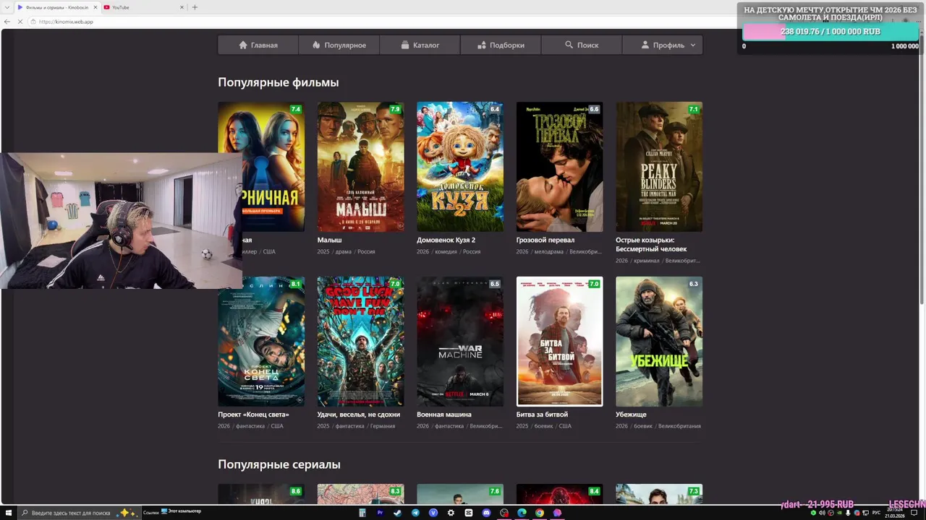Open the Малыш movie poster
Screen dimensions: 926x520
click(x=360, y=167)
